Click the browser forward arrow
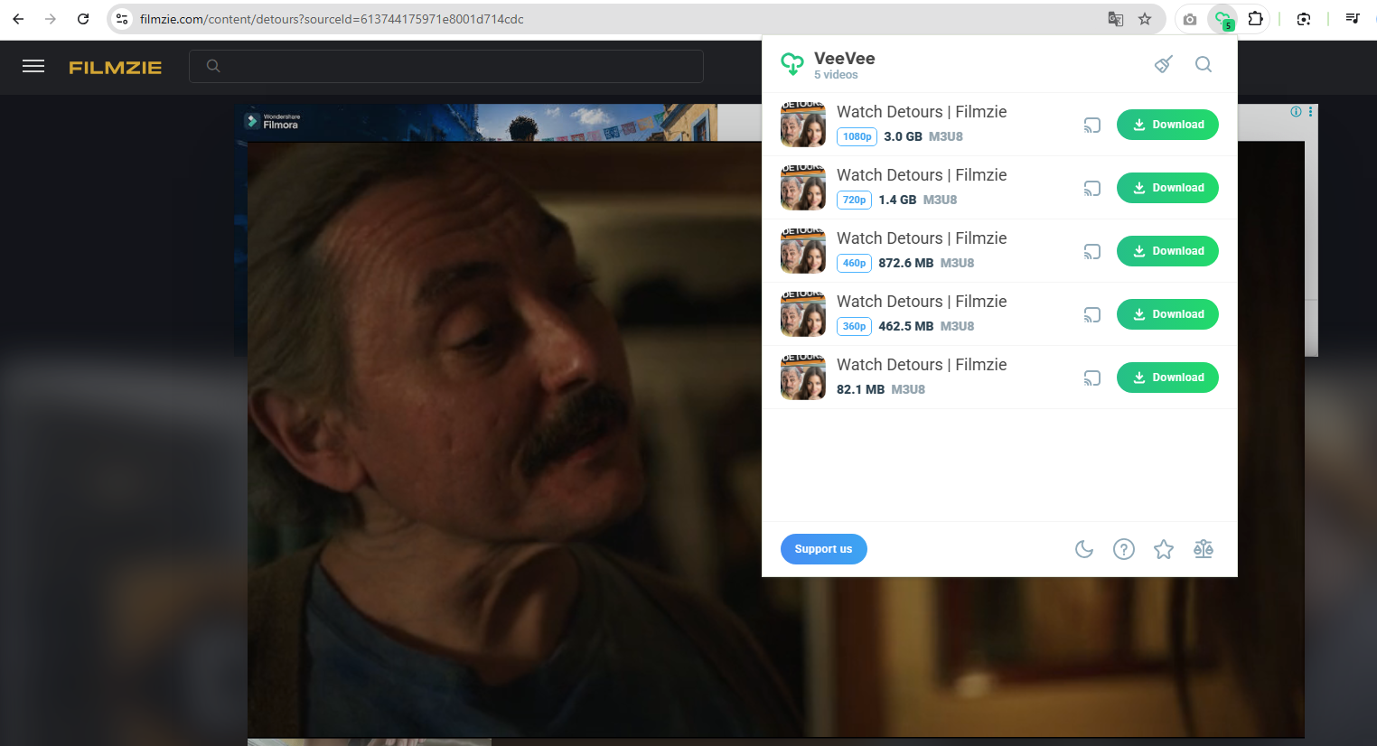 click(x=51, y=19)
